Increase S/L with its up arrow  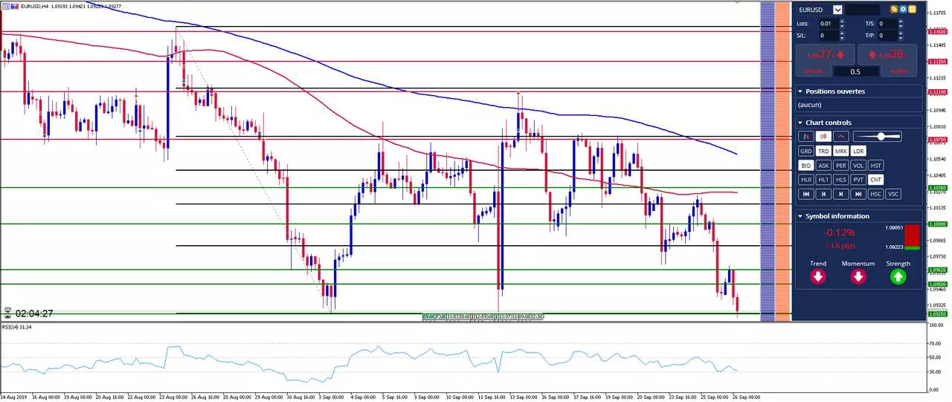(842, 33)
